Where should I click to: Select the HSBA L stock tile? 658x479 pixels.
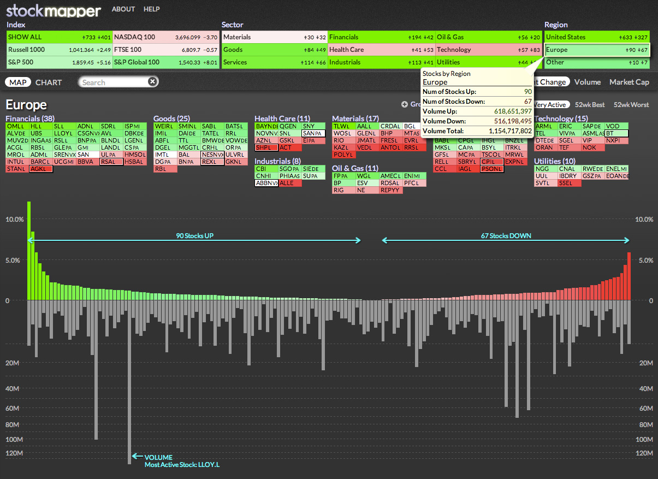tap(135, 162)
